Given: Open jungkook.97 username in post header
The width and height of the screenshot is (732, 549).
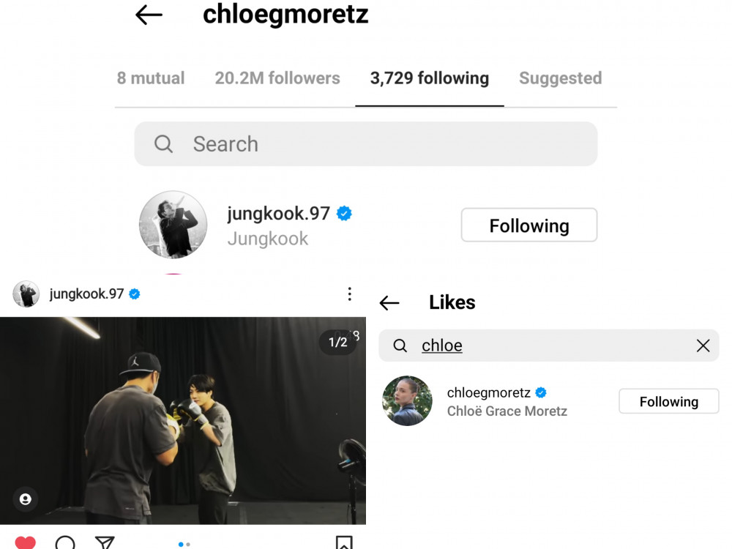Looking at the screenshot, I should (86, 294).
